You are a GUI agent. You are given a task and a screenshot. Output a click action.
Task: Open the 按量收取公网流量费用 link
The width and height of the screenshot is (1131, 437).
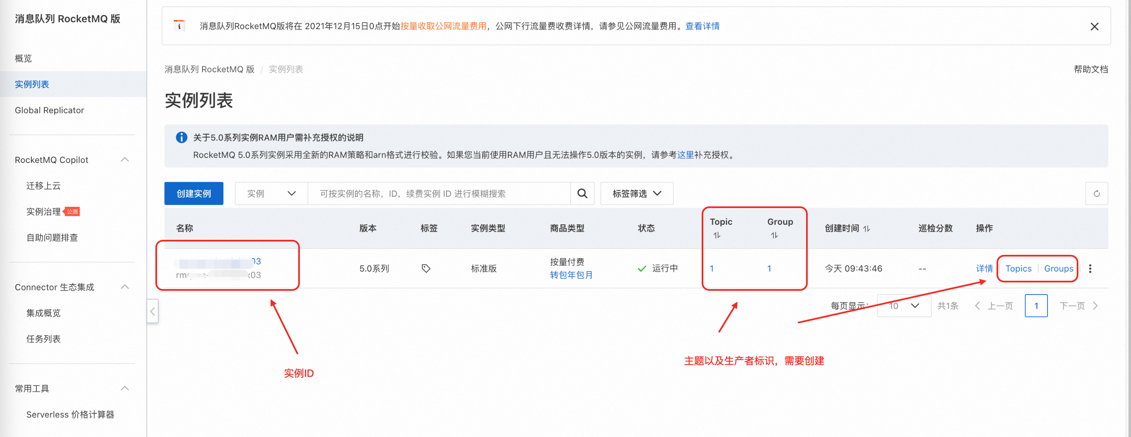point(444,26)
